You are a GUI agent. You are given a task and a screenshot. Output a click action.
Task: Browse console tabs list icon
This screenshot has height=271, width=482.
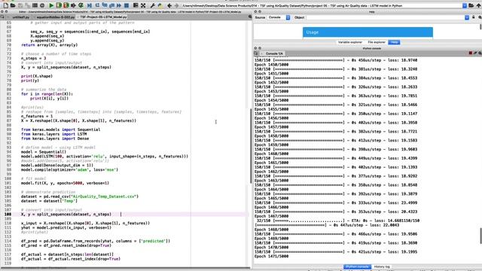click(x=256, y=53)
